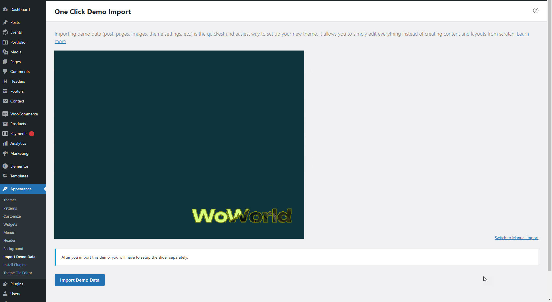This screenshot has height=302, width=552.
Task: Open Widgets submenu item
Action: [x=10, y=224]
